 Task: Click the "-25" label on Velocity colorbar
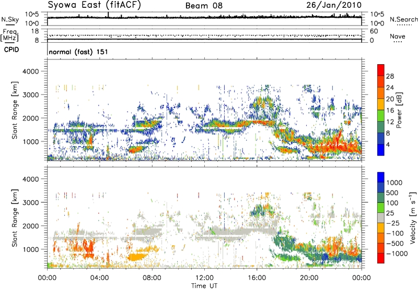[x=392, y=223]
